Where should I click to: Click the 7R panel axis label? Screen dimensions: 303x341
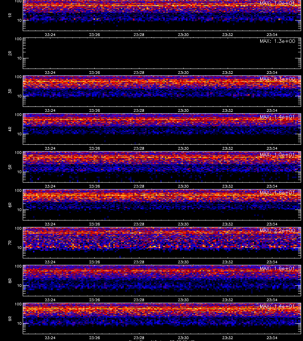click(10, 243)
